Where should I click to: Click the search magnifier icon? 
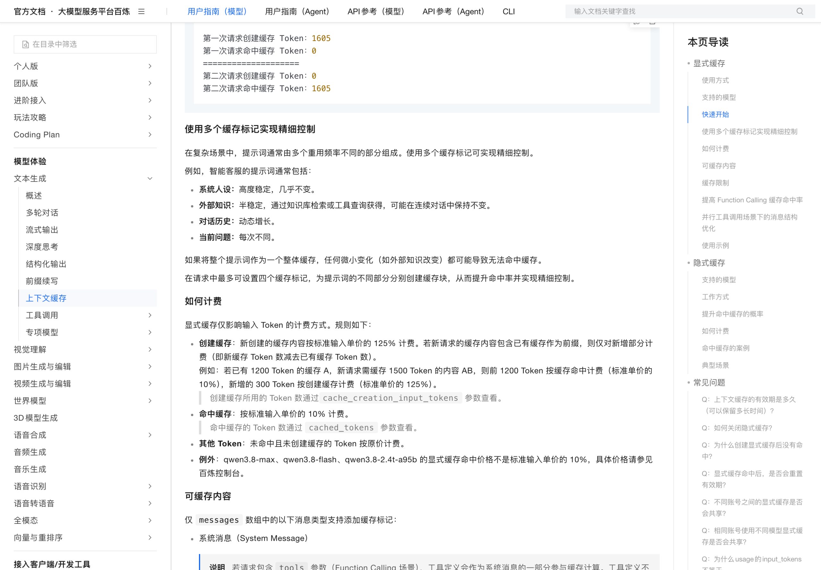coord(800,12)
